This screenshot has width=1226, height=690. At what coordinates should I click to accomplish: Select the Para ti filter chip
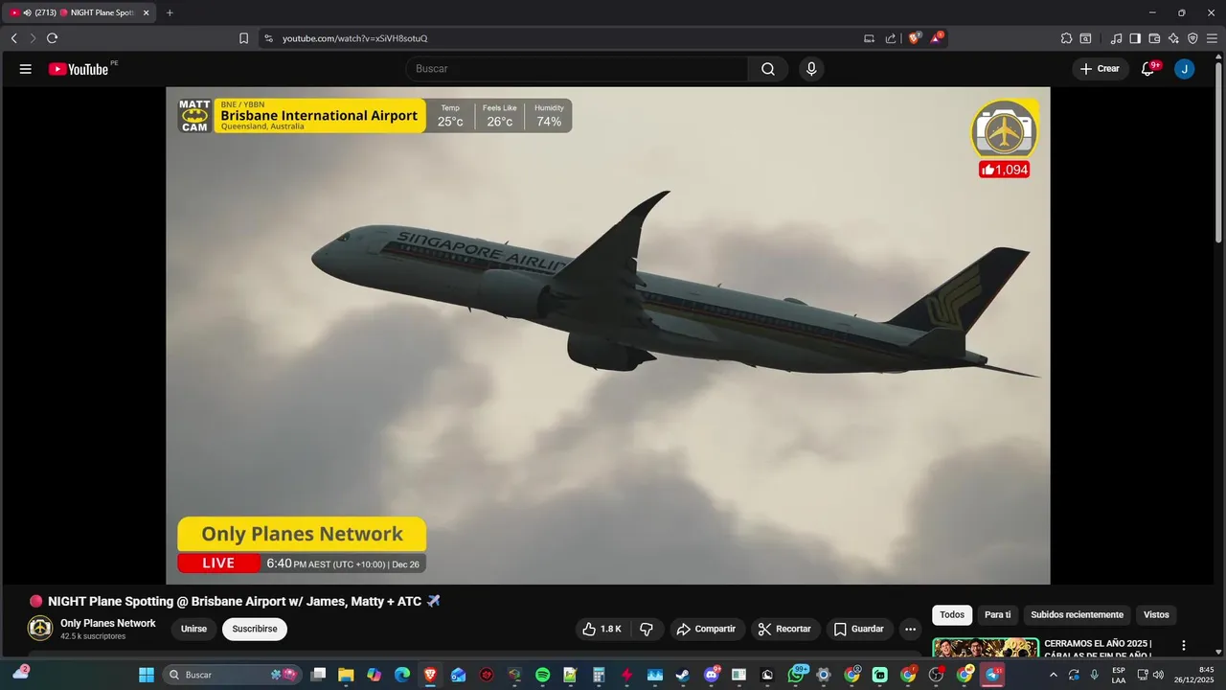point(997,615)
